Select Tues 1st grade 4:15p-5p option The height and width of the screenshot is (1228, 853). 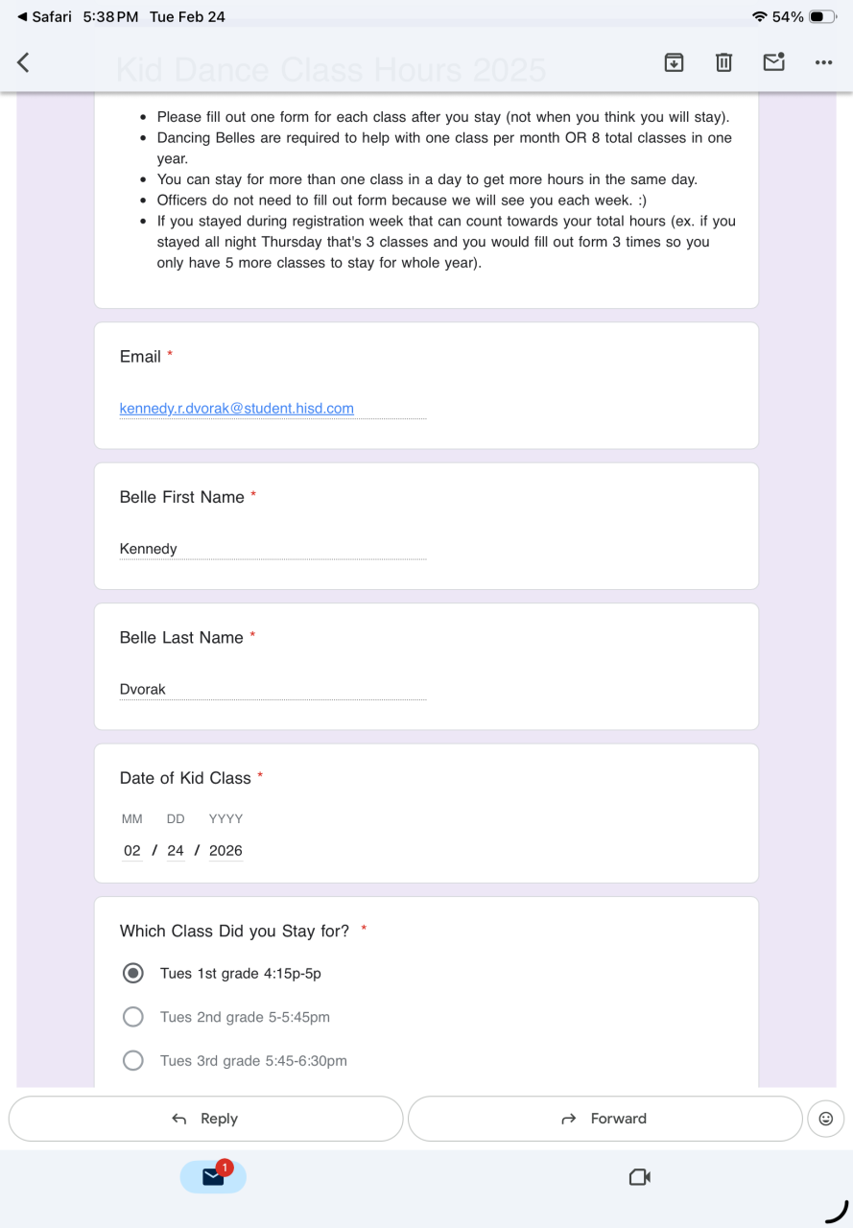[x=133, y=973]
